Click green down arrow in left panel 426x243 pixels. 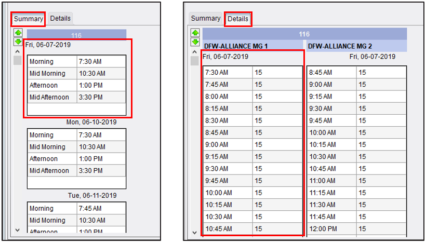coord(18,42)
